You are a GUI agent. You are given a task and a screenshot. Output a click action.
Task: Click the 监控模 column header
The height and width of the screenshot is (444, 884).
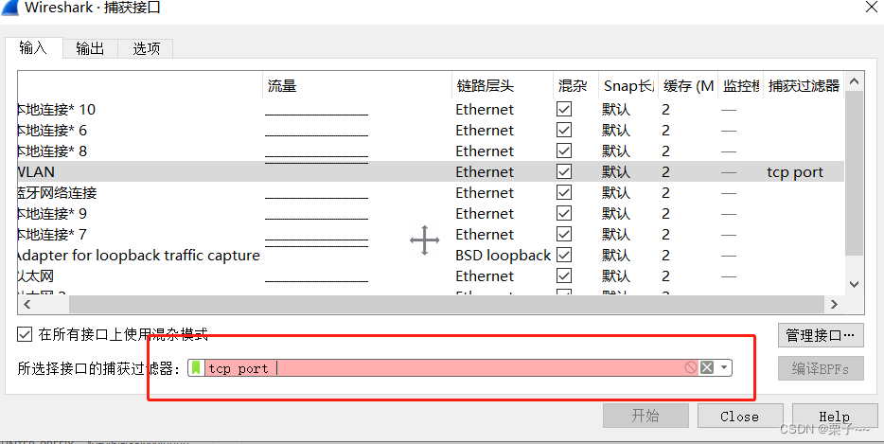pos(740,86)
